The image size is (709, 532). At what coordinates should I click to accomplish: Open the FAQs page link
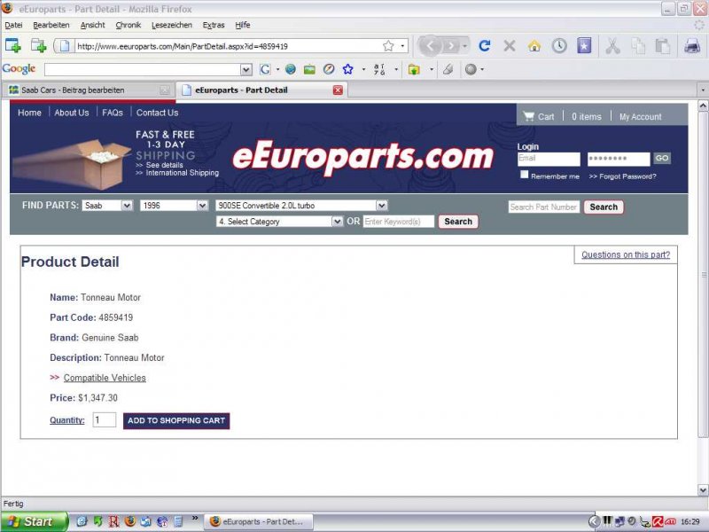113,113
